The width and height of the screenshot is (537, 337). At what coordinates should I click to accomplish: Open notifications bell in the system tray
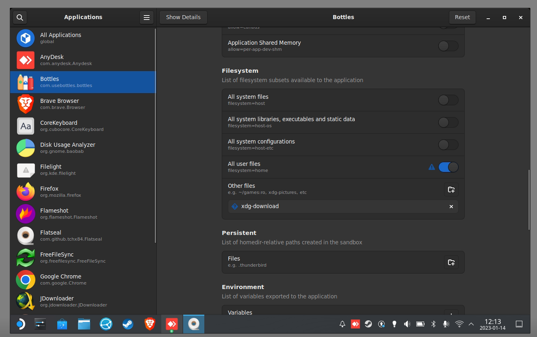click(342, 324)
